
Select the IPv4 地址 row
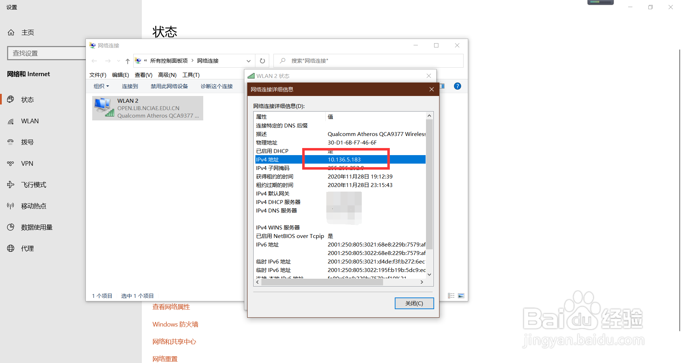tap(340, 160)
